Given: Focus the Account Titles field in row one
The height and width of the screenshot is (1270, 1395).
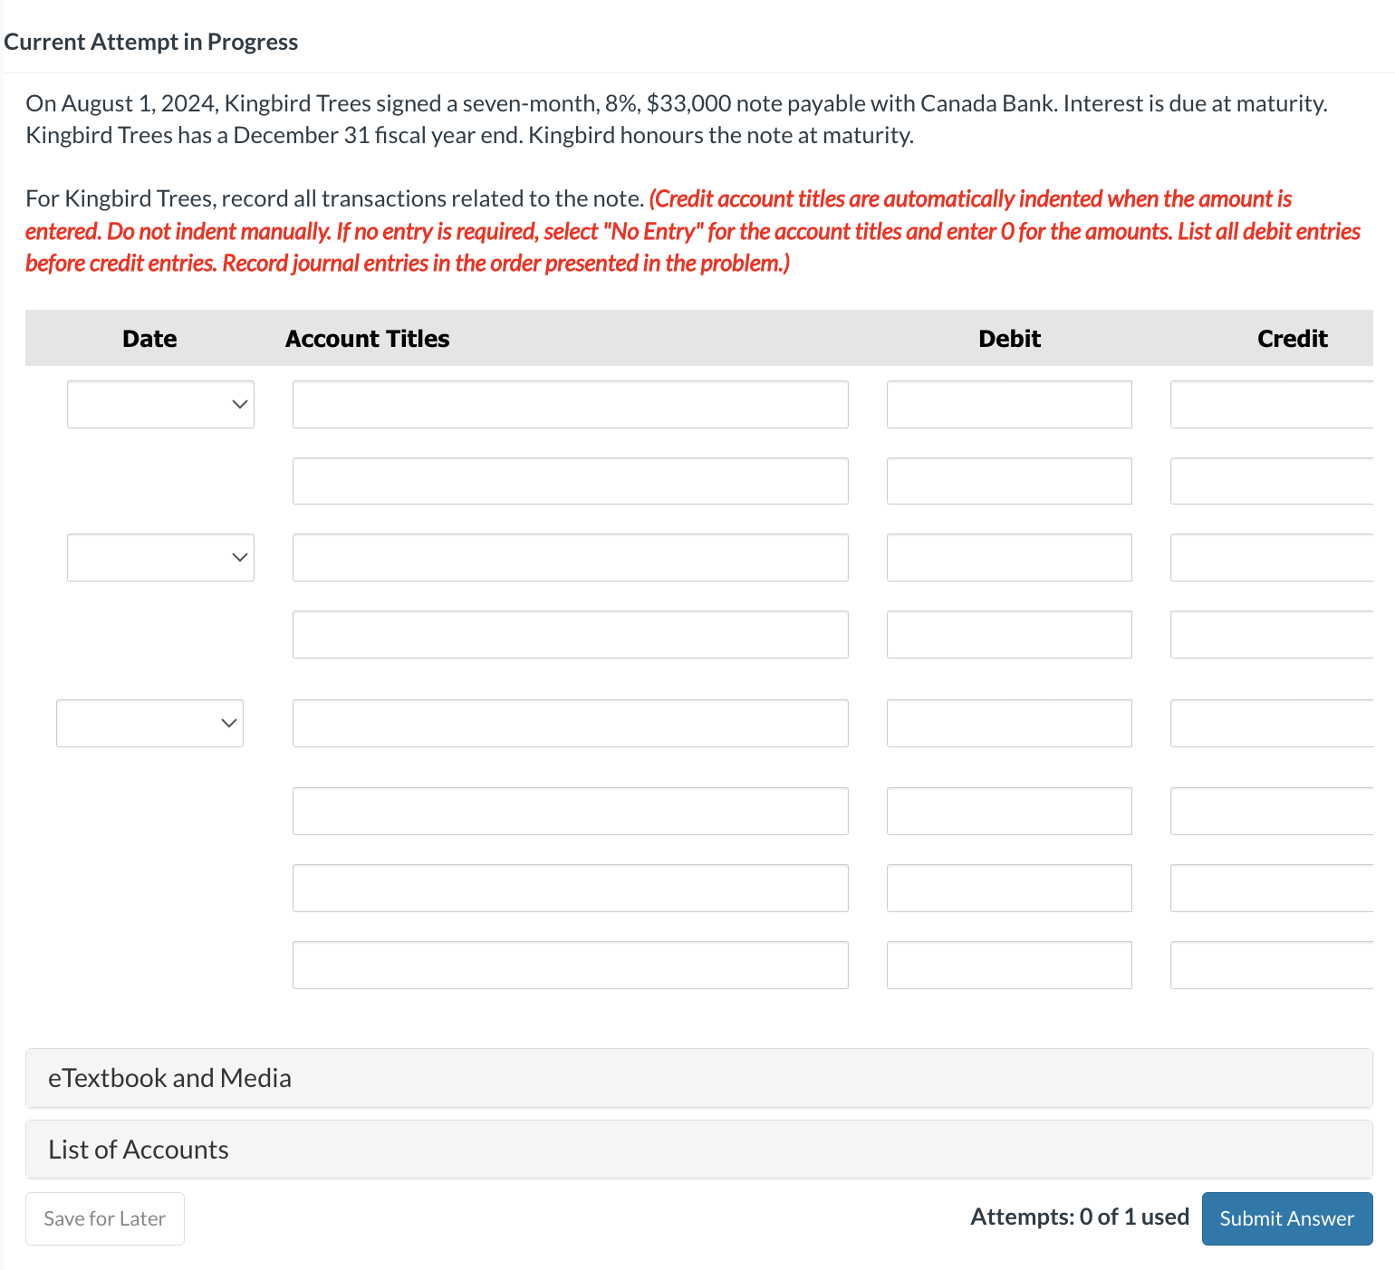Looking at the screenshot, I should pos(571,404).
